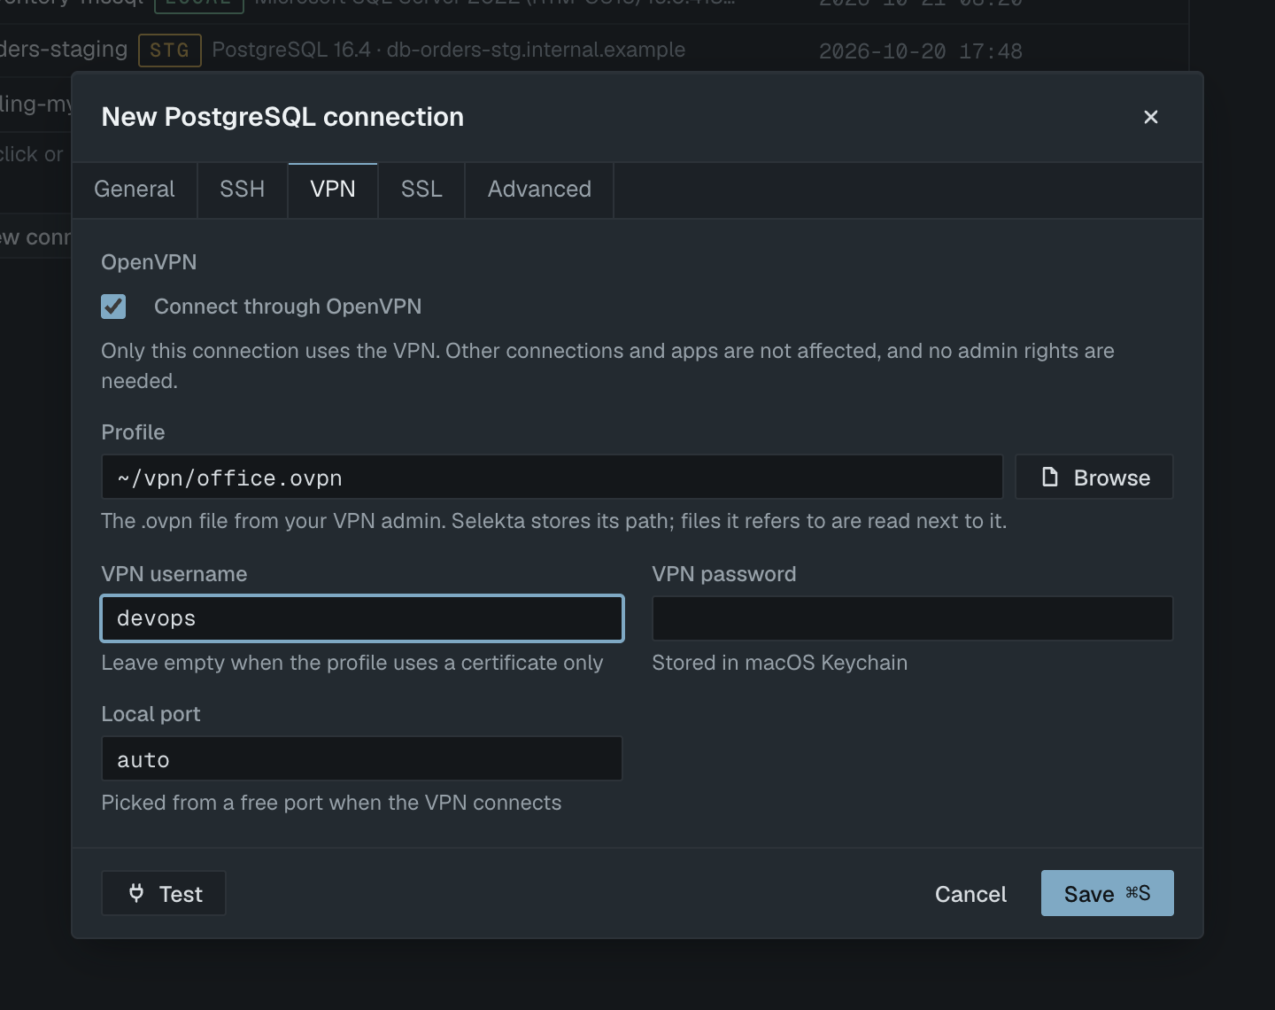Click the hint about certificate-only profiles
Screen dimensions: 1275x1010
[352, 663]
